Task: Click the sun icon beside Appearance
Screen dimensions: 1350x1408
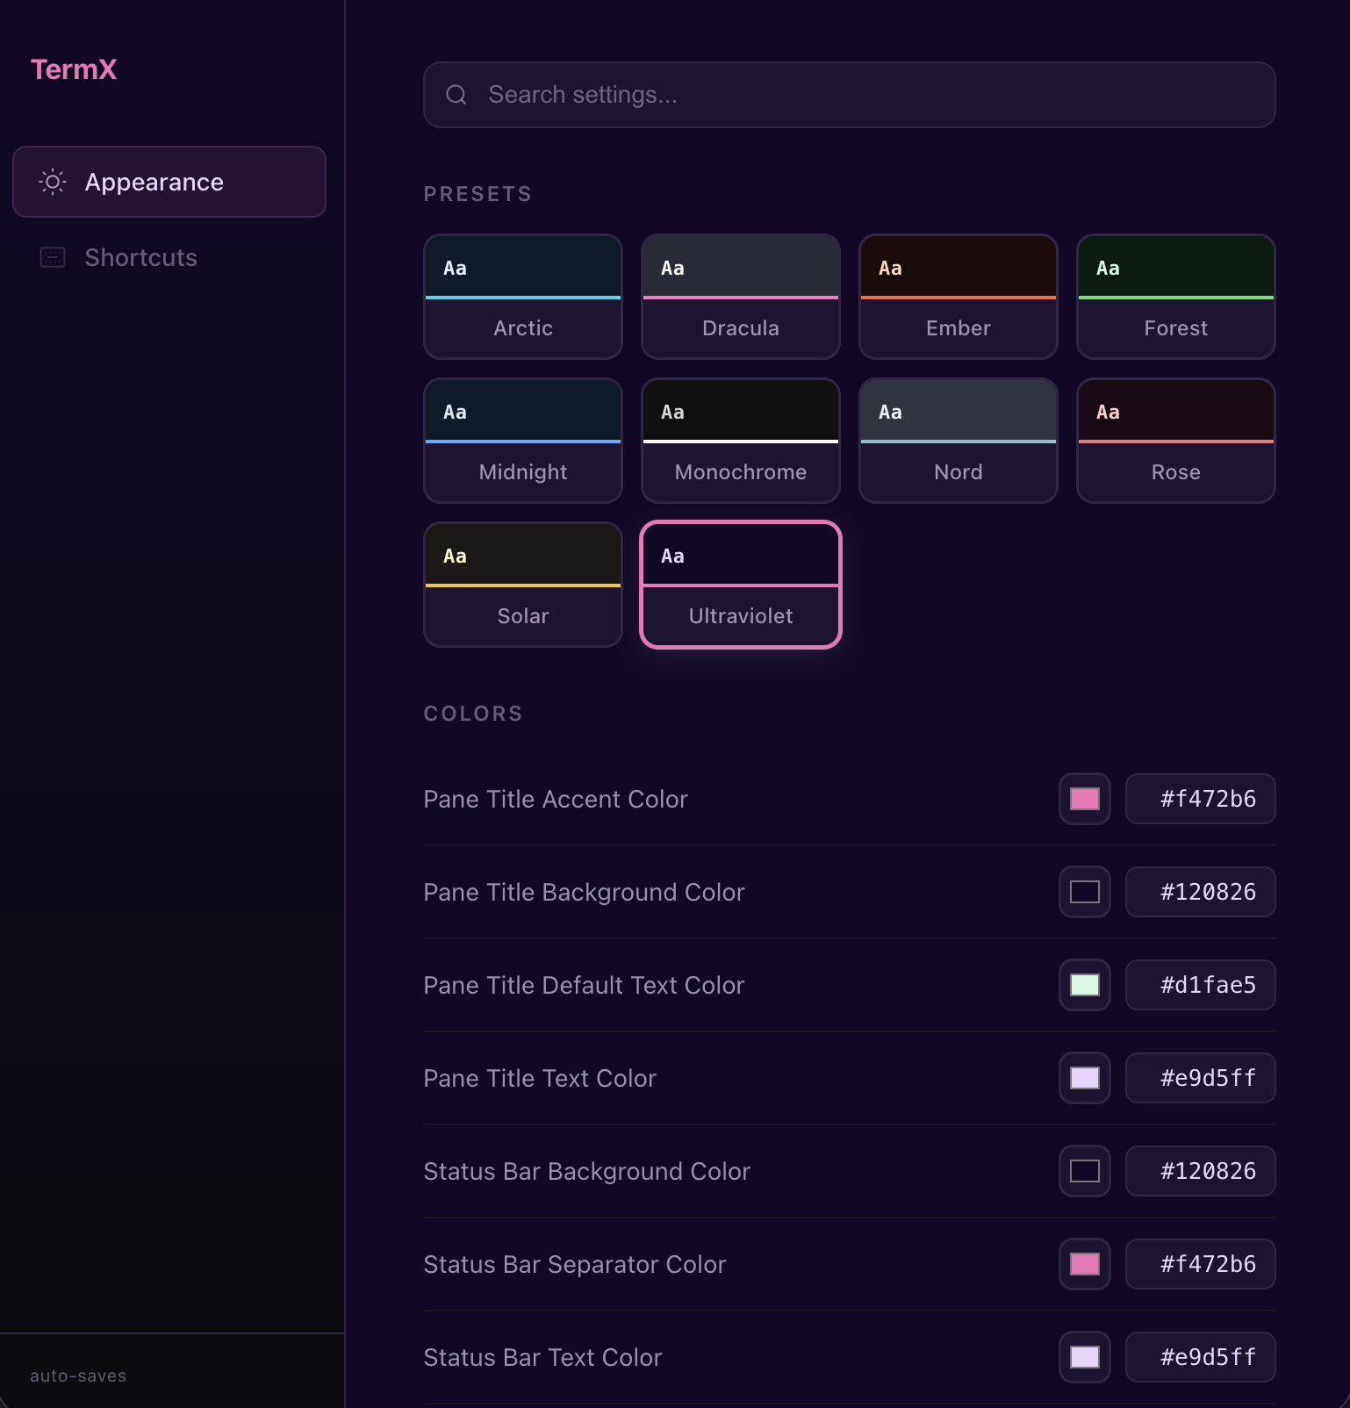Action: coord(53,182)
